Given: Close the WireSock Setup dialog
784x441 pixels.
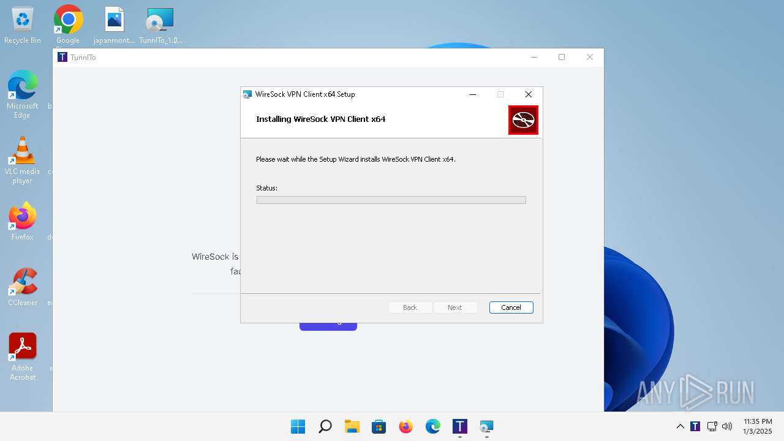Looking at the screenshot, I should tap(529, 94).
